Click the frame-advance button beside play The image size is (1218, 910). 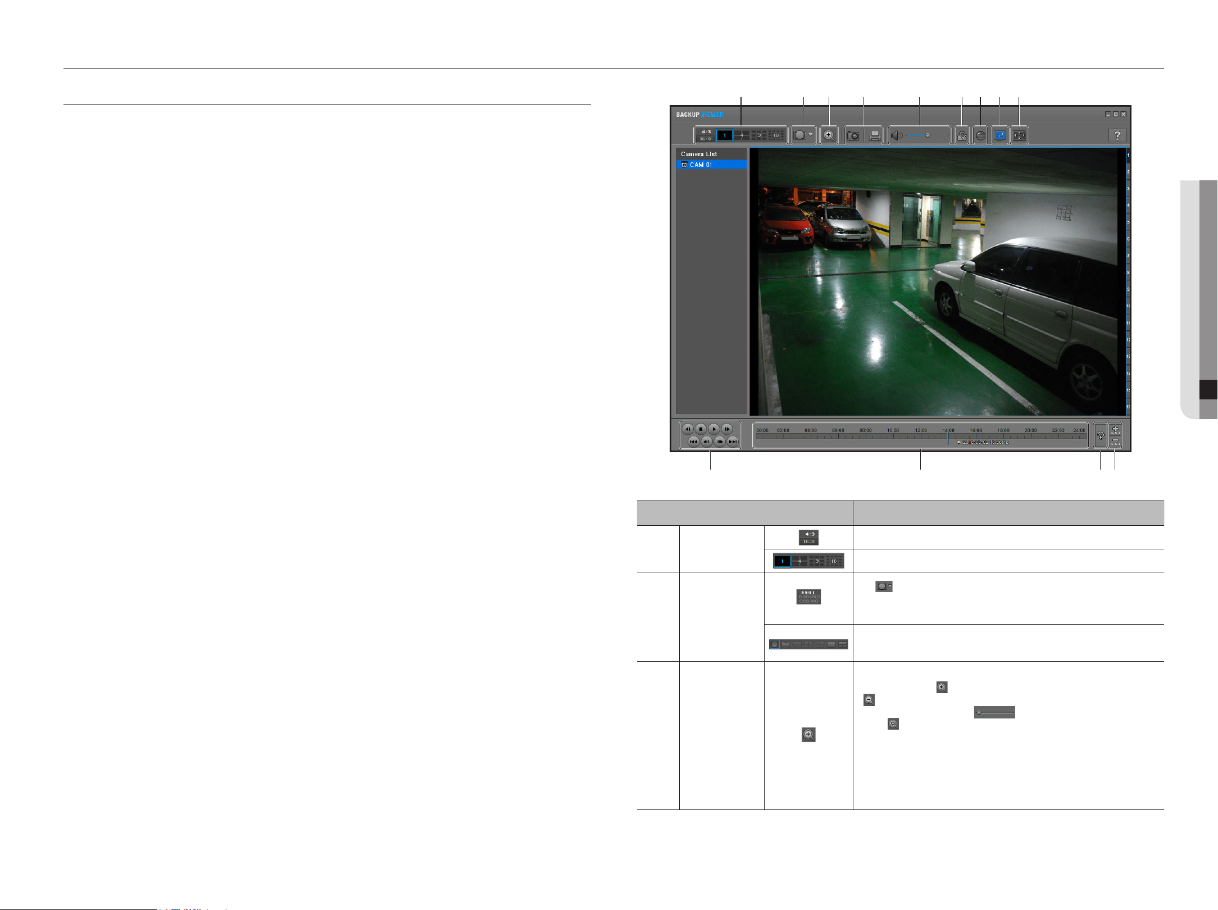click(727, 429)
